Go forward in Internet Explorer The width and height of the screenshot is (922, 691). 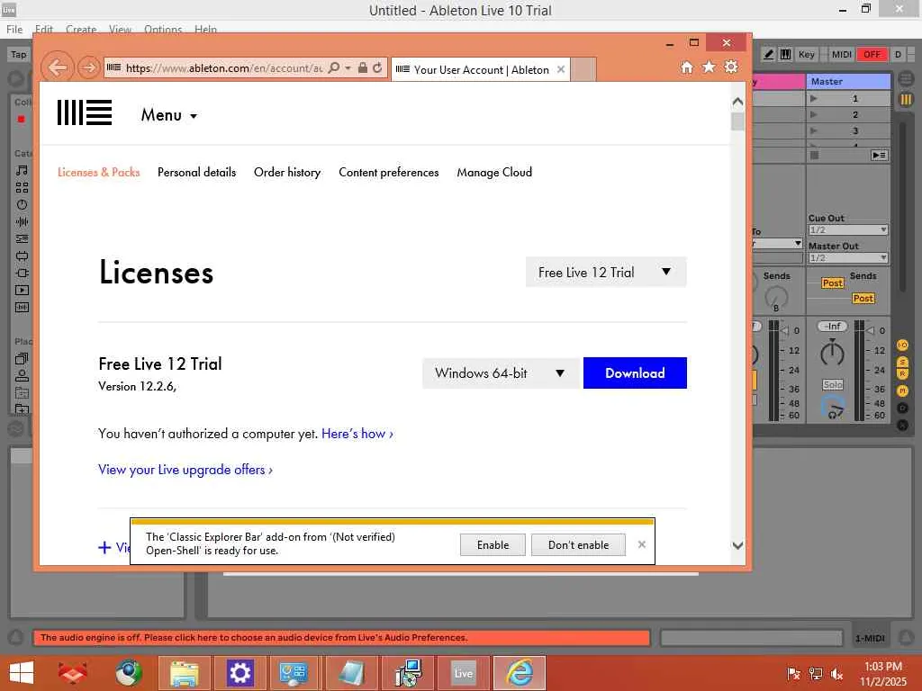tap(89, 67)
